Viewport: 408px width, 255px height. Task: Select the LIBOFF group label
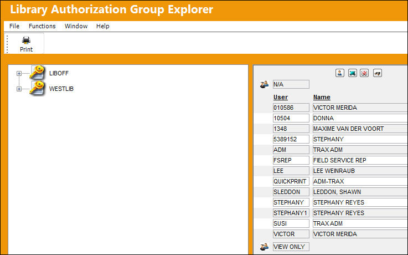tap(59, 73)
